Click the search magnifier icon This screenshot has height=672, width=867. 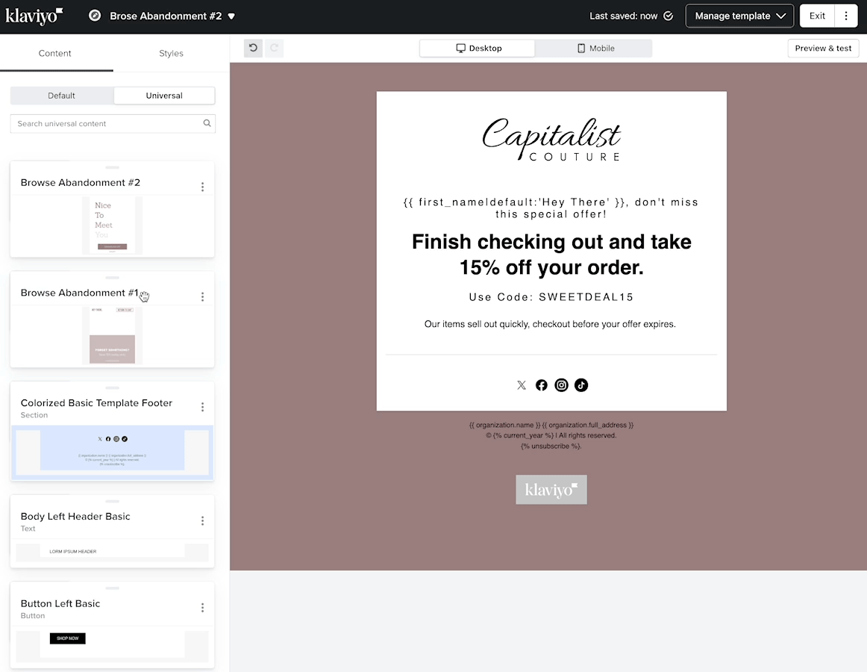coord(207,123)
